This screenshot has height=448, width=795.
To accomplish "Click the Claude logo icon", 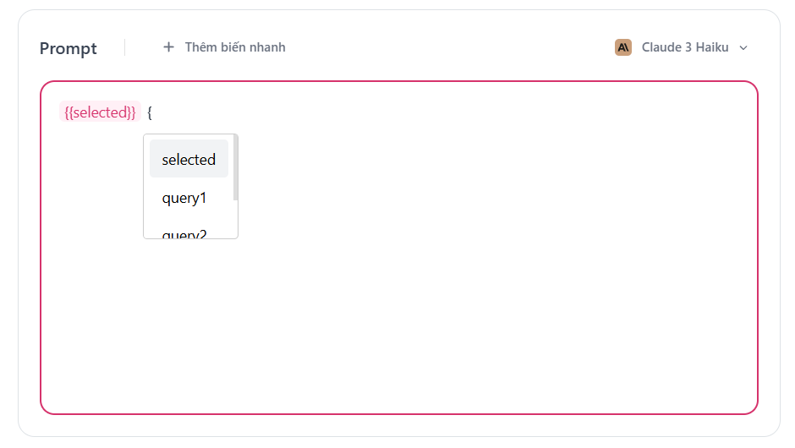I will pyautogui.click(x=623, y=47).
